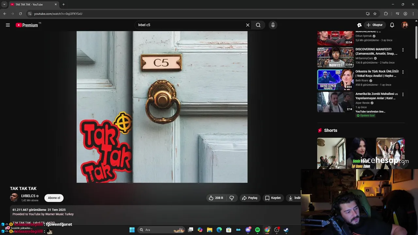The width and height of the screenshot is (418, 235).
Task: Install app icon in address bar
Action: 368,14
